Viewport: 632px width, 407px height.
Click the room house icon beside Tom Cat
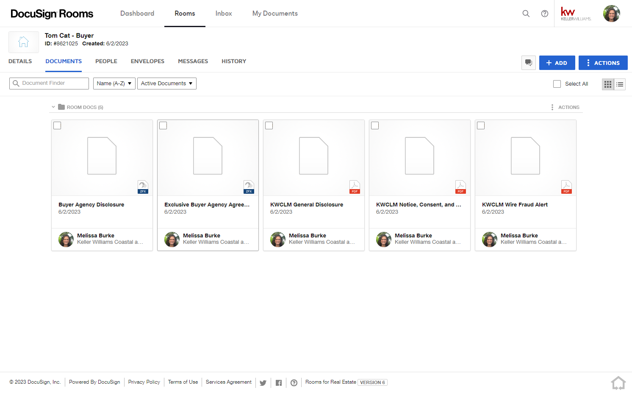click(24, 42)
